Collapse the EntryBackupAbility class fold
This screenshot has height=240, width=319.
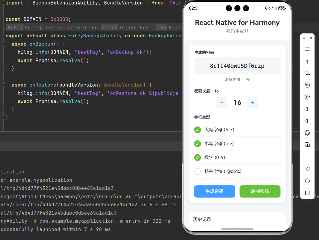3,36
